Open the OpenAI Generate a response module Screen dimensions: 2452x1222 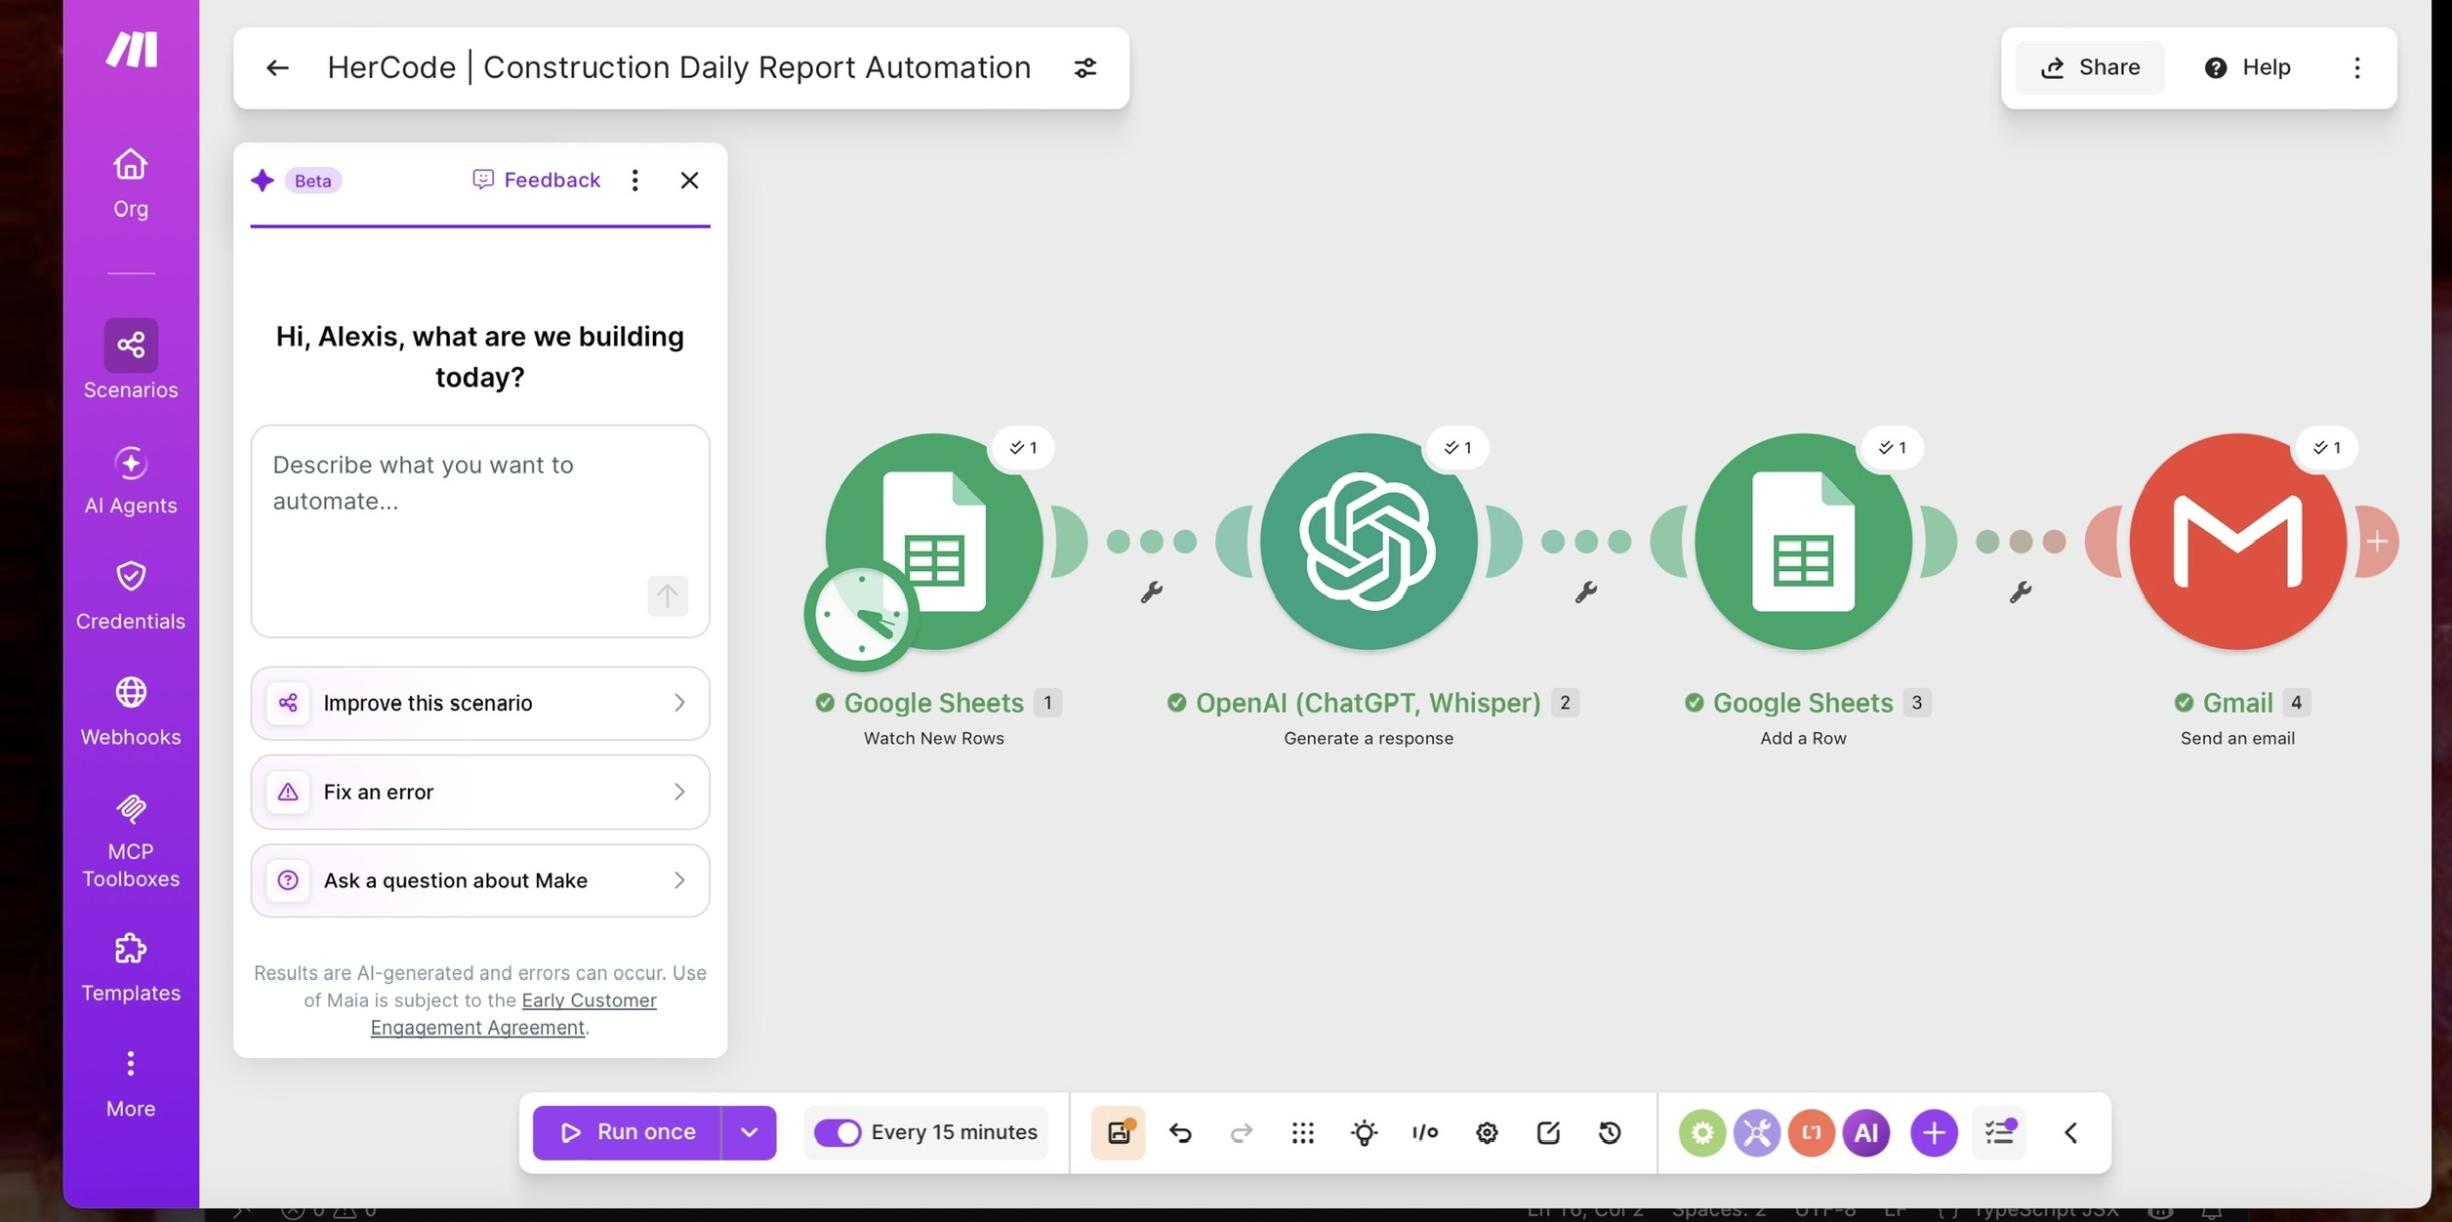pyautogui.click(x=1369, y=542)
